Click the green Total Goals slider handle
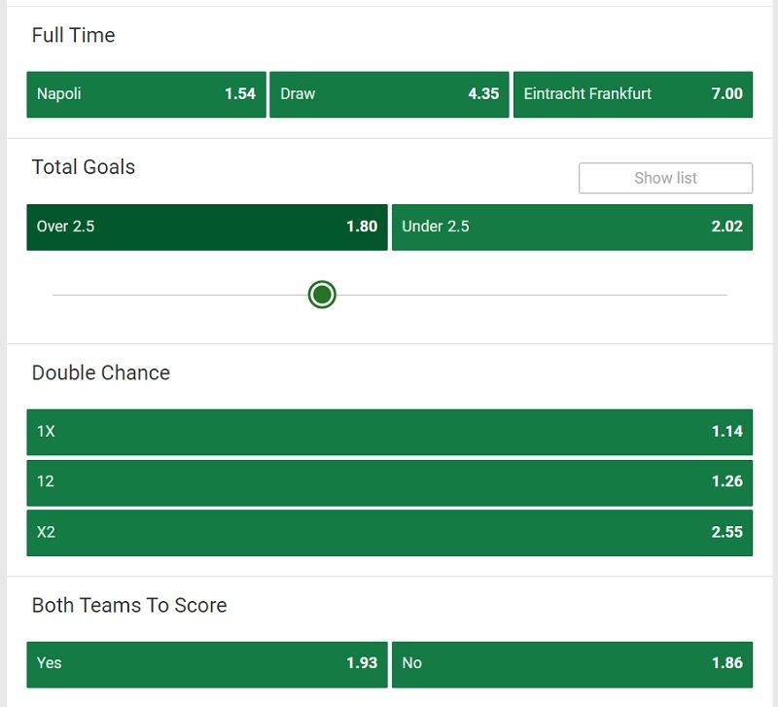The image size is (778, 707). (322, 295)
